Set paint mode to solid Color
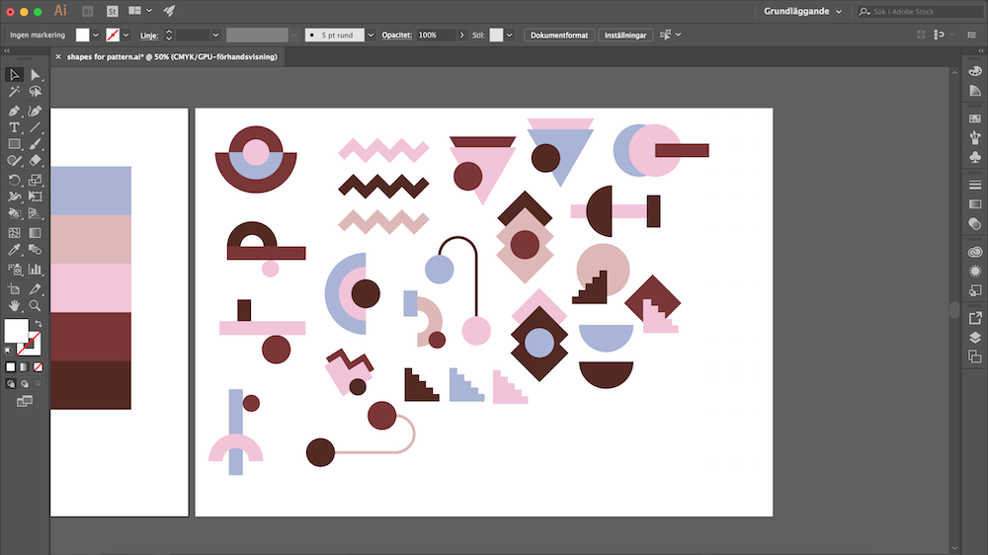This screenshot has width=988, height=555. point(11,366)
